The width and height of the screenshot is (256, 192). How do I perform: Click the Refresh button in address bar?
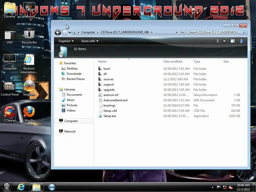(x=182, y=32)
